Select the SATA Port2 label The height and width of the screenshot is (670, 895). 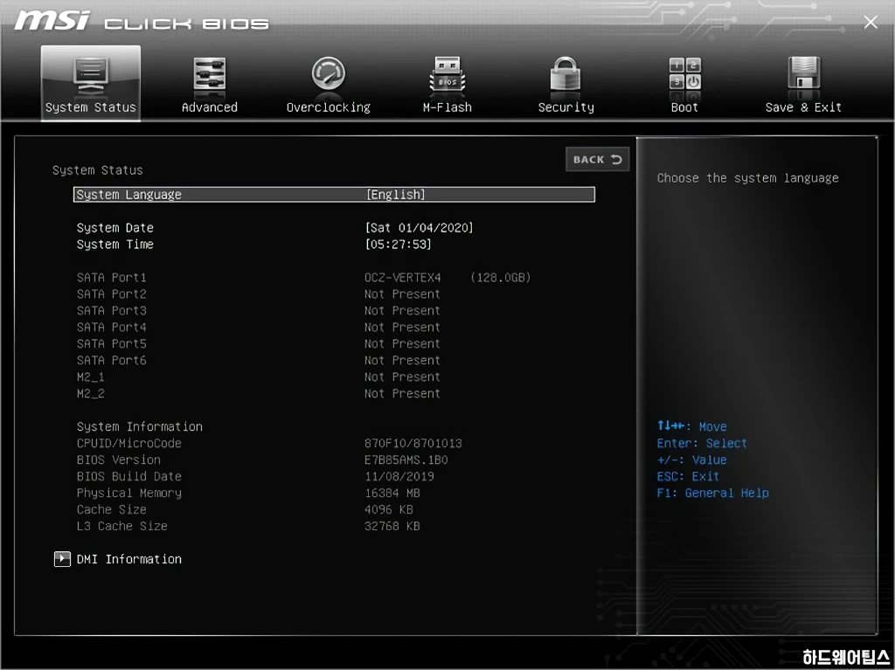[x=111, y=294]
